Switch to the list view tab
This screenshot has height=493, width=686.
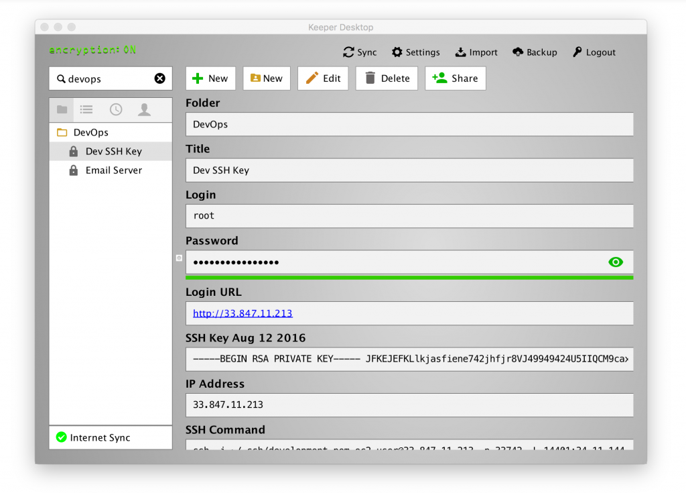pos(86,109)
